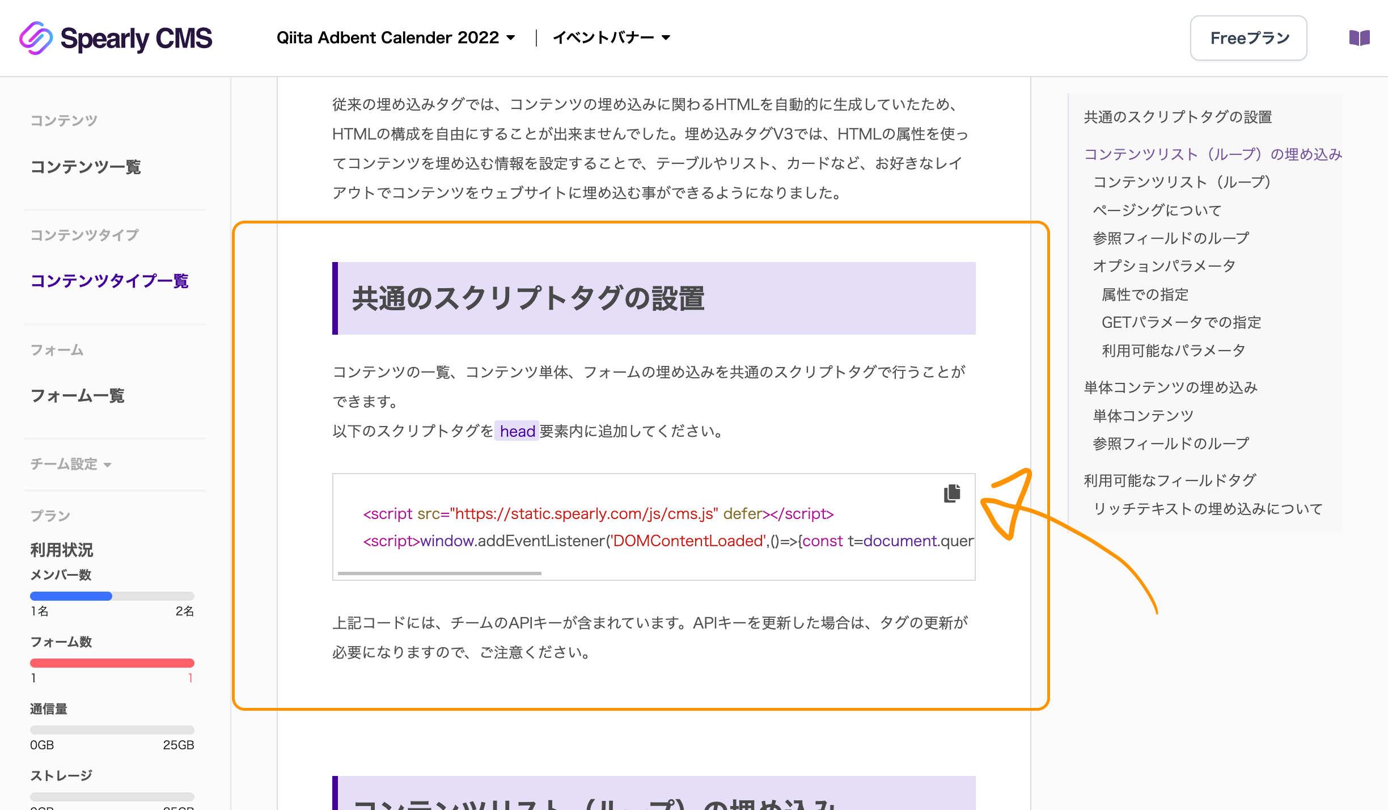The width and height of the screenshot is (1388, 810).
Task: Open ページングについて from the right sidebar
Action: tap(1156, 210)
